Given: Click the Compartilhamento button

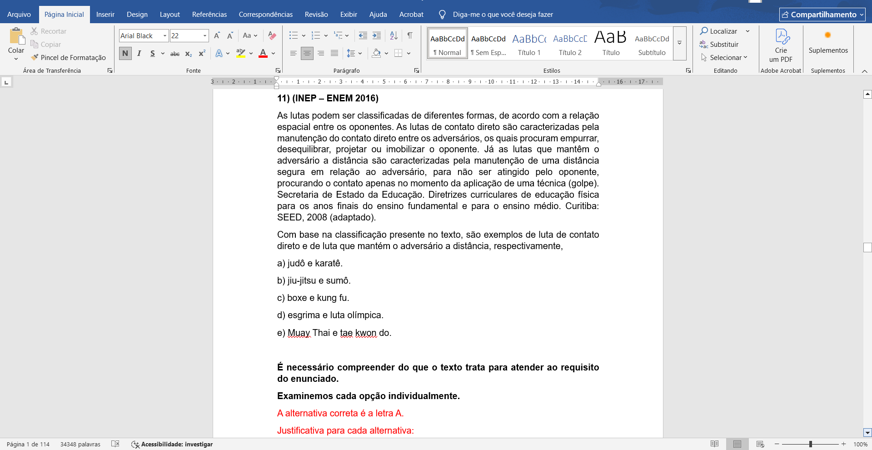Looking at the screenshot, I should [x=822, y=15].
